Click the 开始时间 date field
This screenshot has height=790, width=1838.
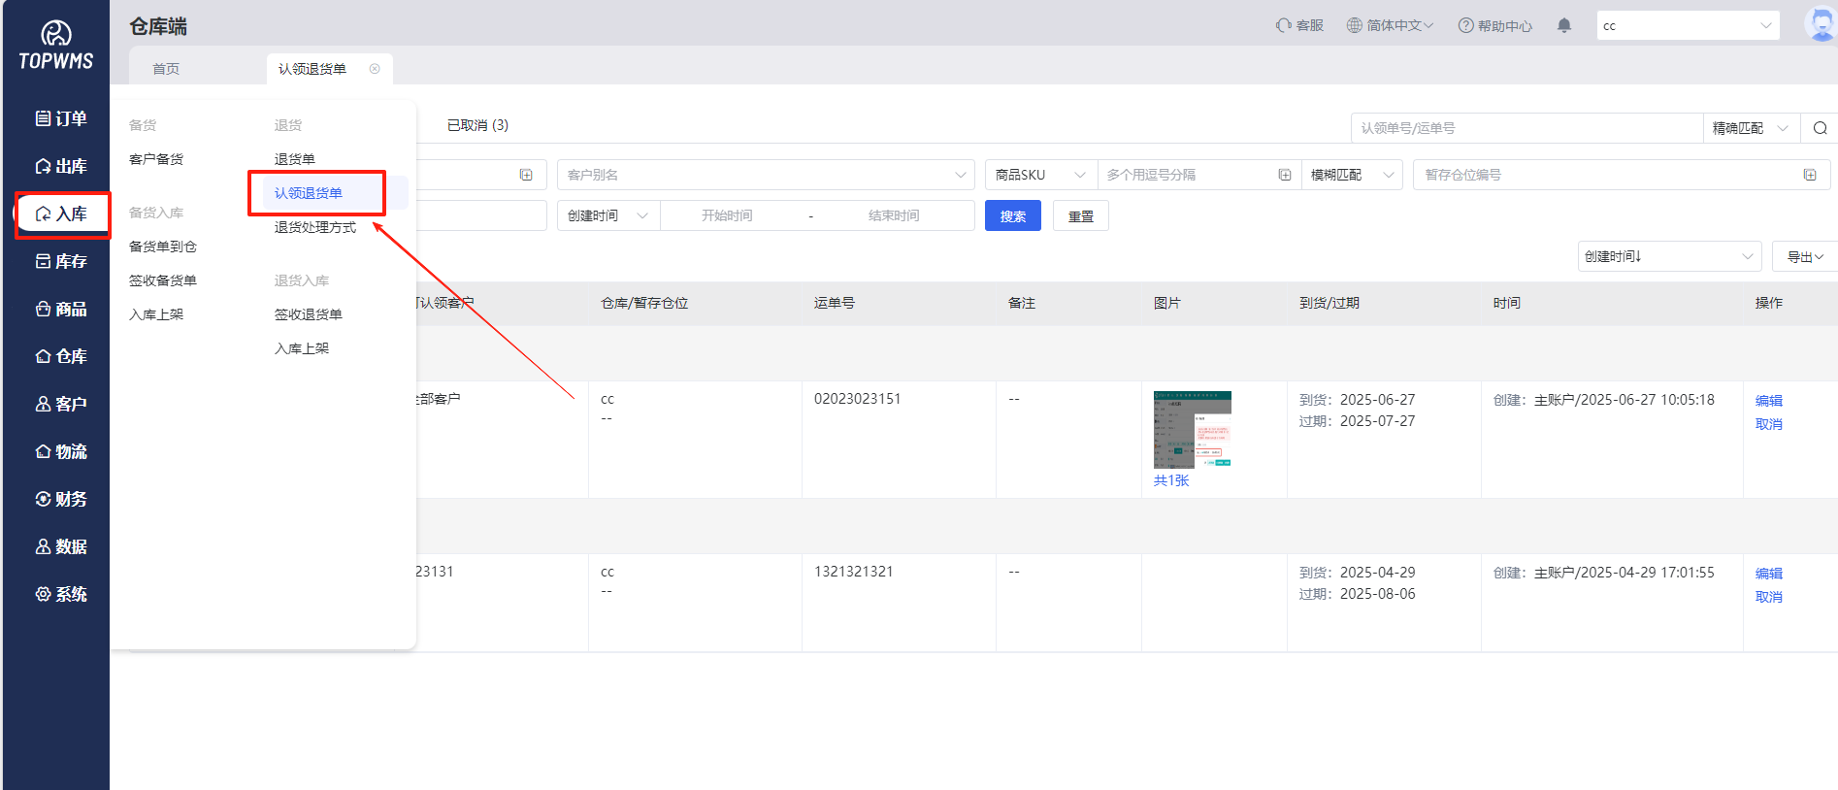click(727, 215)
